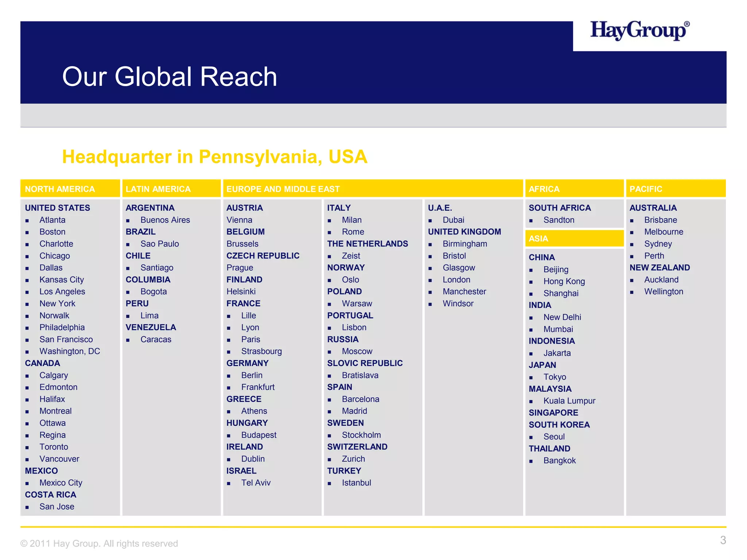Select Wellington under NEW ZEALAND
This screenshot has width=747, height=560.
click(663, 292)
